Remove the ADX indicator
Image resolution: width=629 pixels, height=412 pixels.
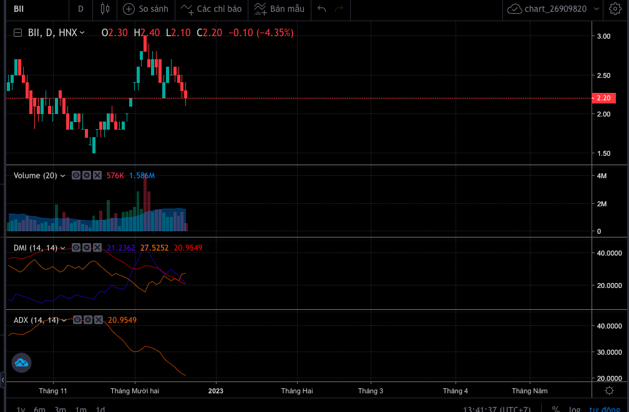coord(99,319)
